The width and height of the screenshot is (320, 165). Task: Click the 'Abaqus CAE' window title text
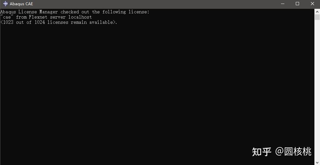coord(21,4)
